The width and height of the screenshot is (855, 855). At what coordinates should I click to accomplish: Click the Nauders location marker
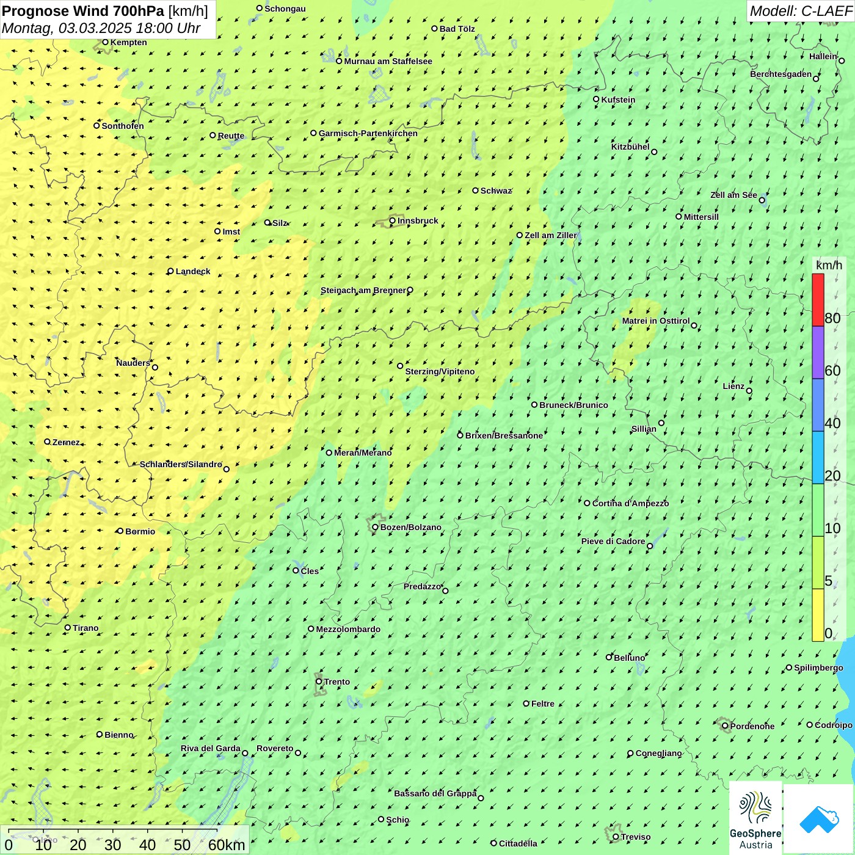155,367
